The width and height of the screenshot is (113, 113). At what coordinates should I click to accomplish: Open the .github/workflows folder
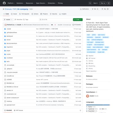[12, 32]
